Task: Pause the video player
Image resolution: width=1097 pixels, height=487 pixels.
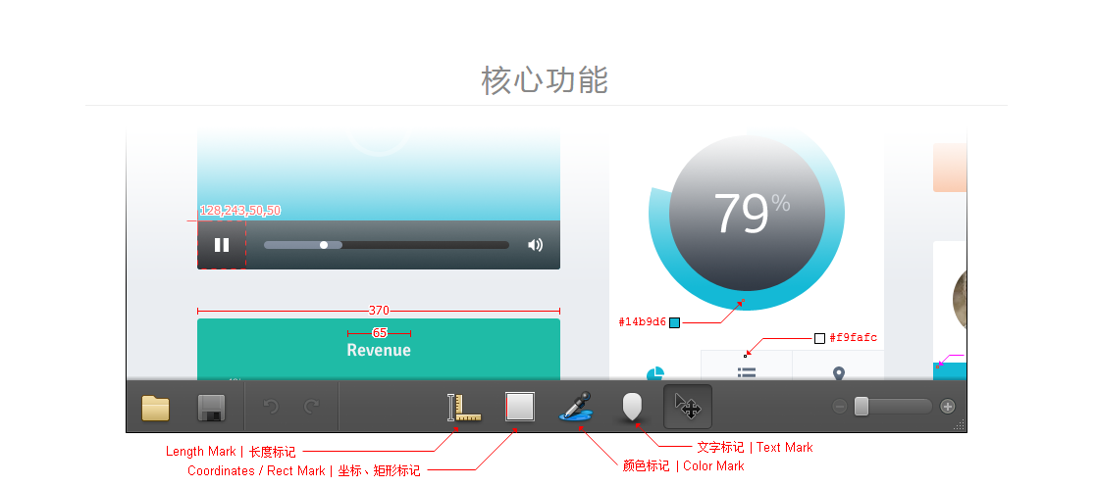Action: 222,245
